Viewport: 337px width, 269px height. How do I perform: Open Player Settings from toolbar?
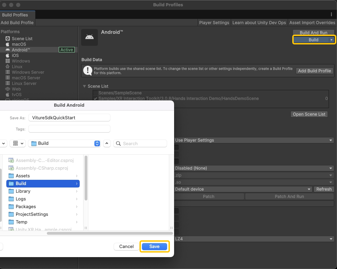point(214,23)
